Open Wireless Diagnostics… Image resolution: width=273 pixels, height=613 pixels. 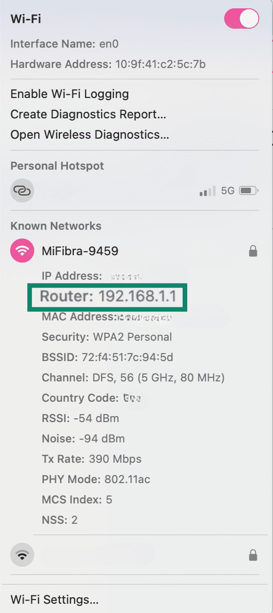tap(89, 135)
